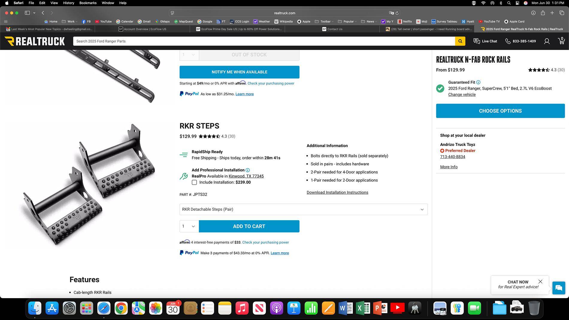Screen dimensions: 569x320
Task: Launch Chrome from the Dock
Action: [x=121, y=308]
